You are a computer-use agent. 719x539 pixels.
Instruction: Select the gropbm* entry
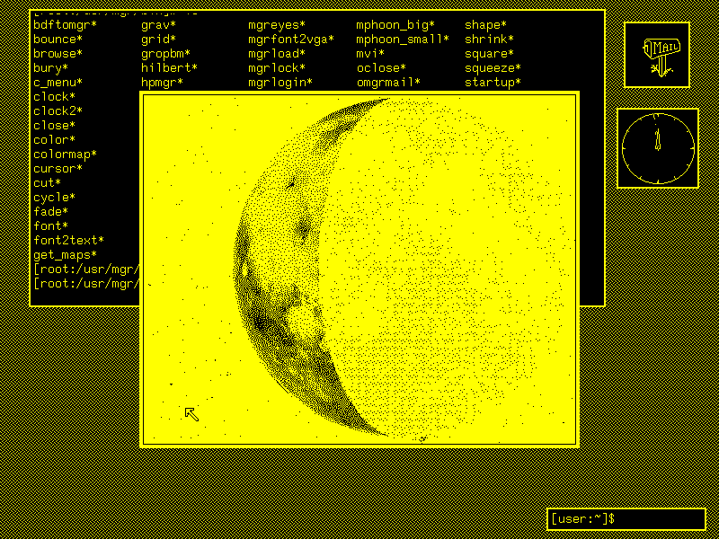[x=165, y=54]
